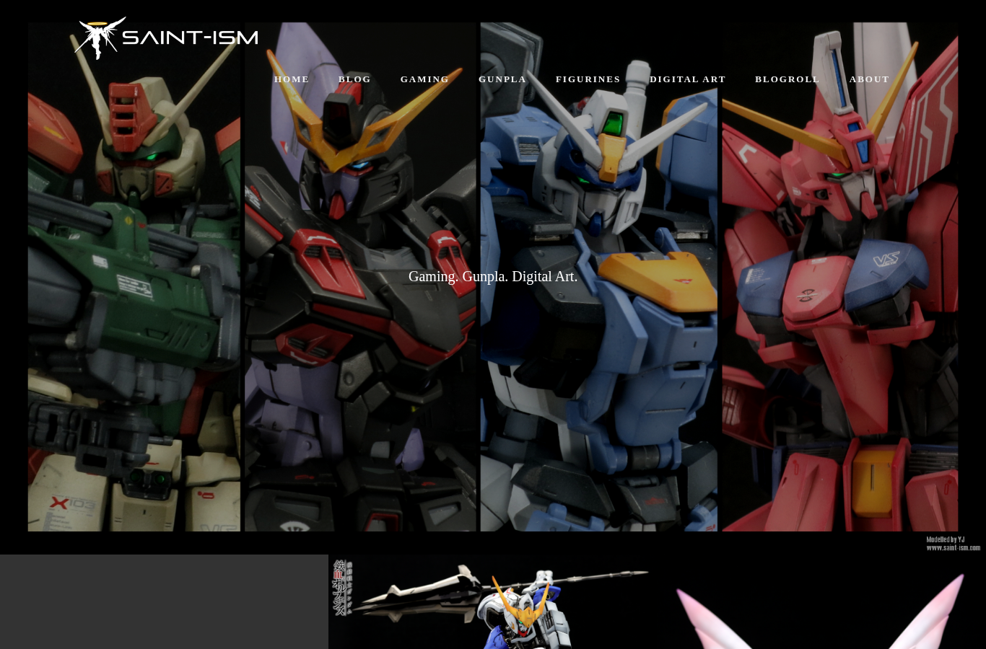Open the GAMING section
The height and width of the screenshot is (649, 986).
click(x=424, y=79)
